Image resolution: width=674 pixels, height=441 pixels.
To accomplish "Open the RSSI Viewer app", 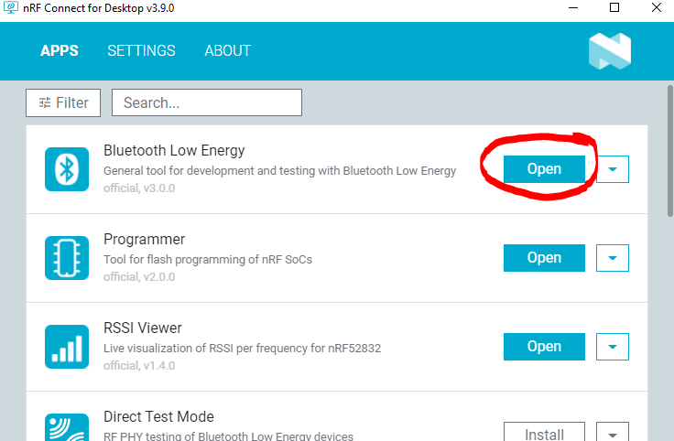I will [544, 347].
